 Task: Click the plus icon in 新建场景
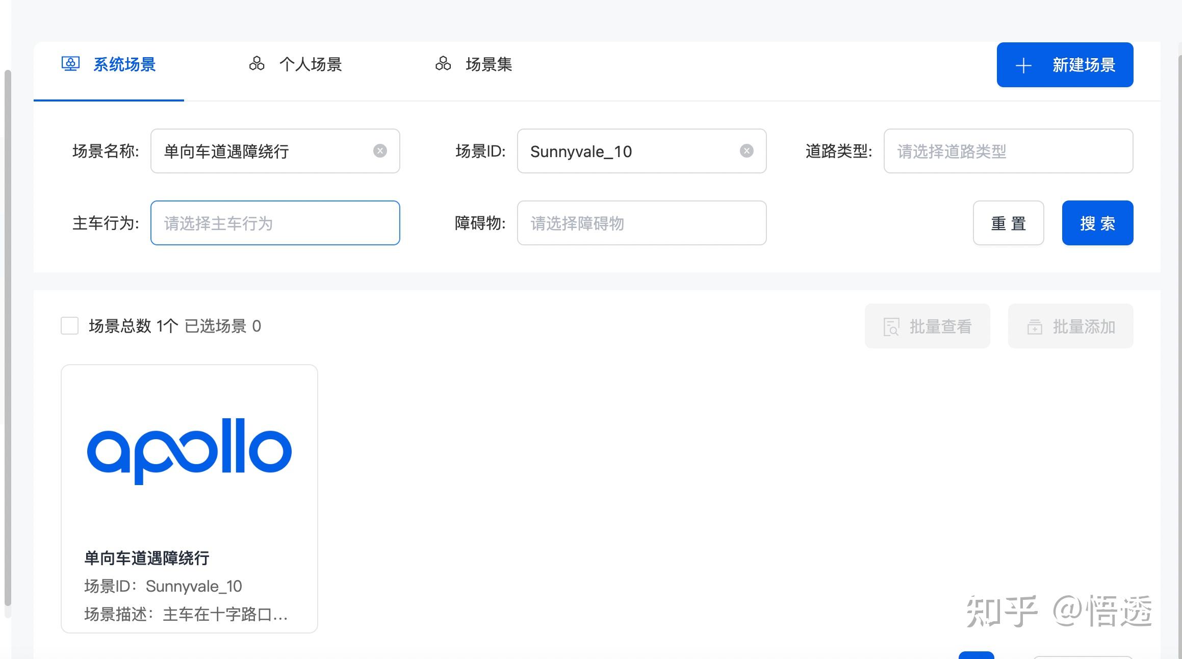point(1023,65)
